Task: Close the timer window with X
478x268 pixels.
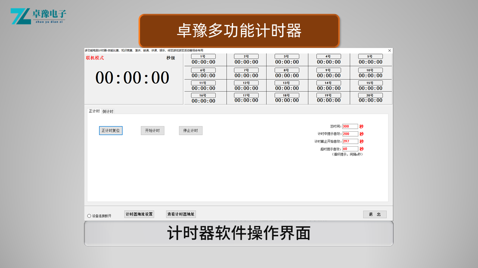Action: (389, 51)
